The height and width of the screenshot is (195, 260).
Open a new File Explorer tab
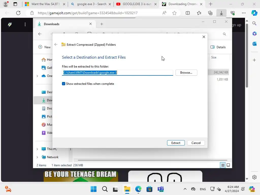[x=102, y=24]
